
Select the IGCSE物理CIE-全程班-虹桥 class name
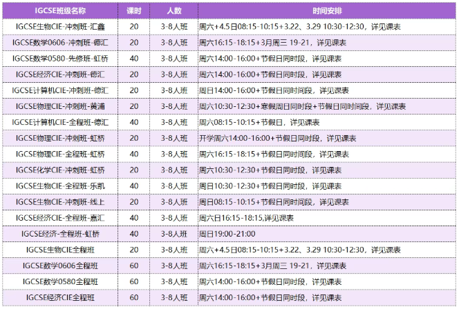[60, 154]
